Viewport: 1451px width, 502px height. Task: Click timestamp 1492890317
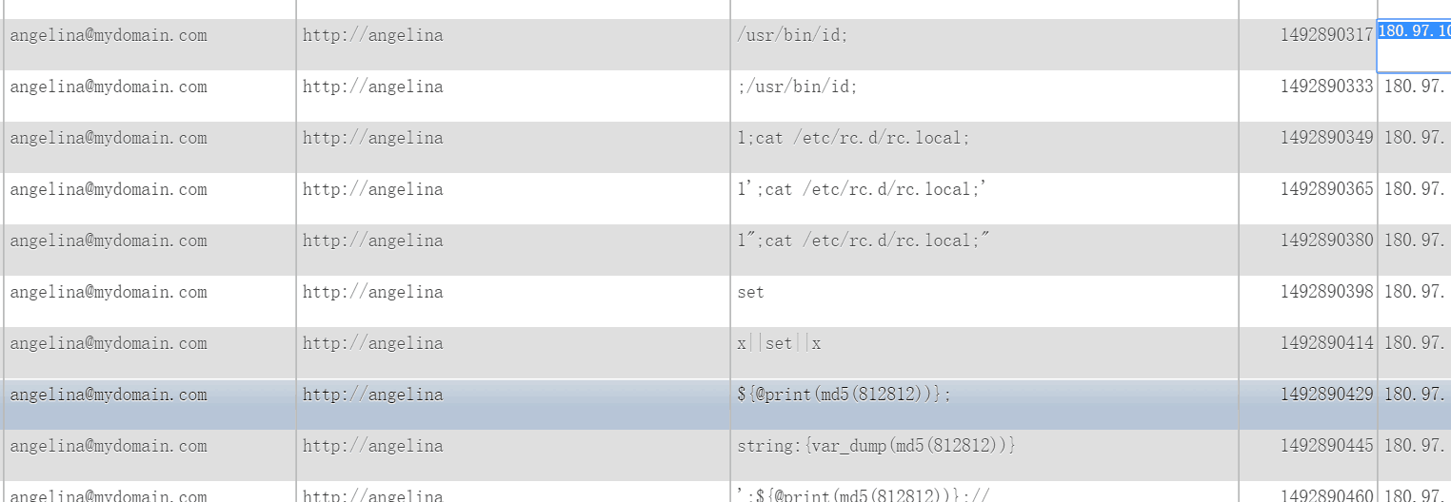coord(1326,34)
